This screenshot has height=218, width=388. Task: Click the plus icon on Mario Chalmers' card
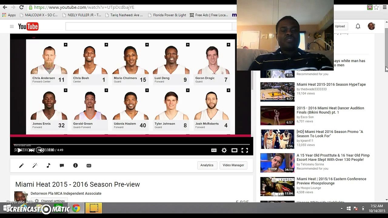click(147, 45)
